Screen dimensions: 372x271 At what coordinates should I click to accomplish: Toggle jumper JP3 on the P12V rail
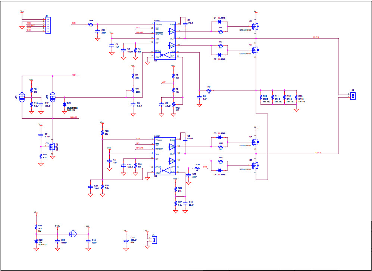(x=73, y=233)
